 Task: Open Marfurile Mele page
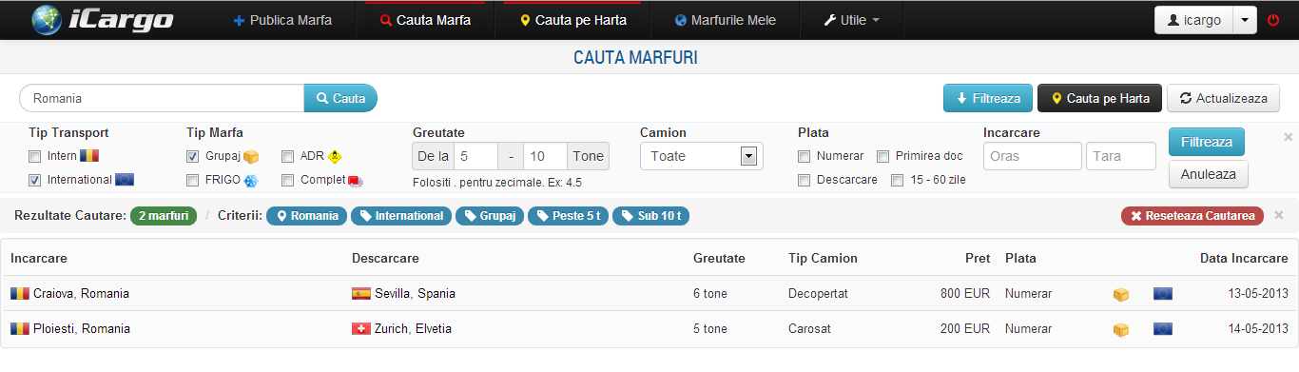point(726,20)
